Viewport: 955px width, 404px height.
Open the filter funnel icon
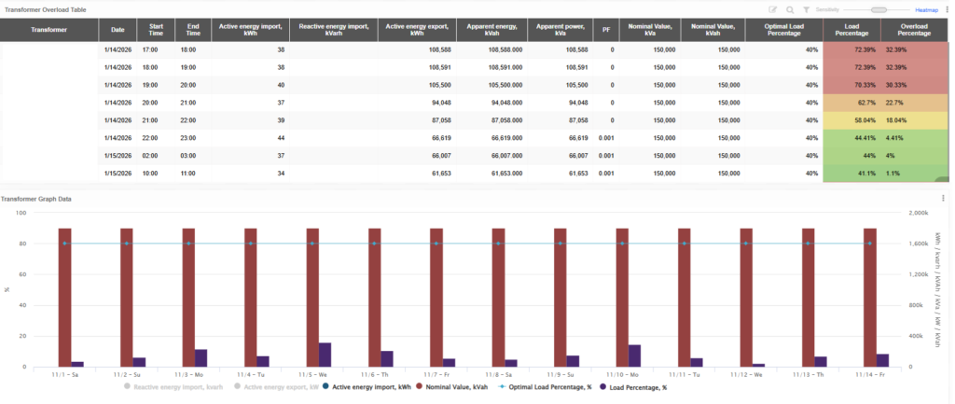807,9
